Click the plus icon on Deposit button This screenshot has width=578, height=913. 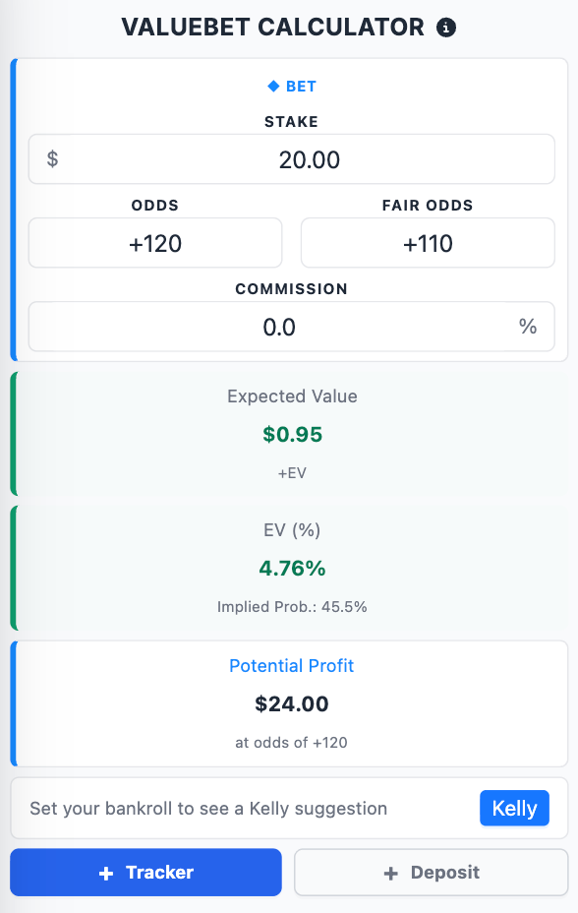(391, 873)
